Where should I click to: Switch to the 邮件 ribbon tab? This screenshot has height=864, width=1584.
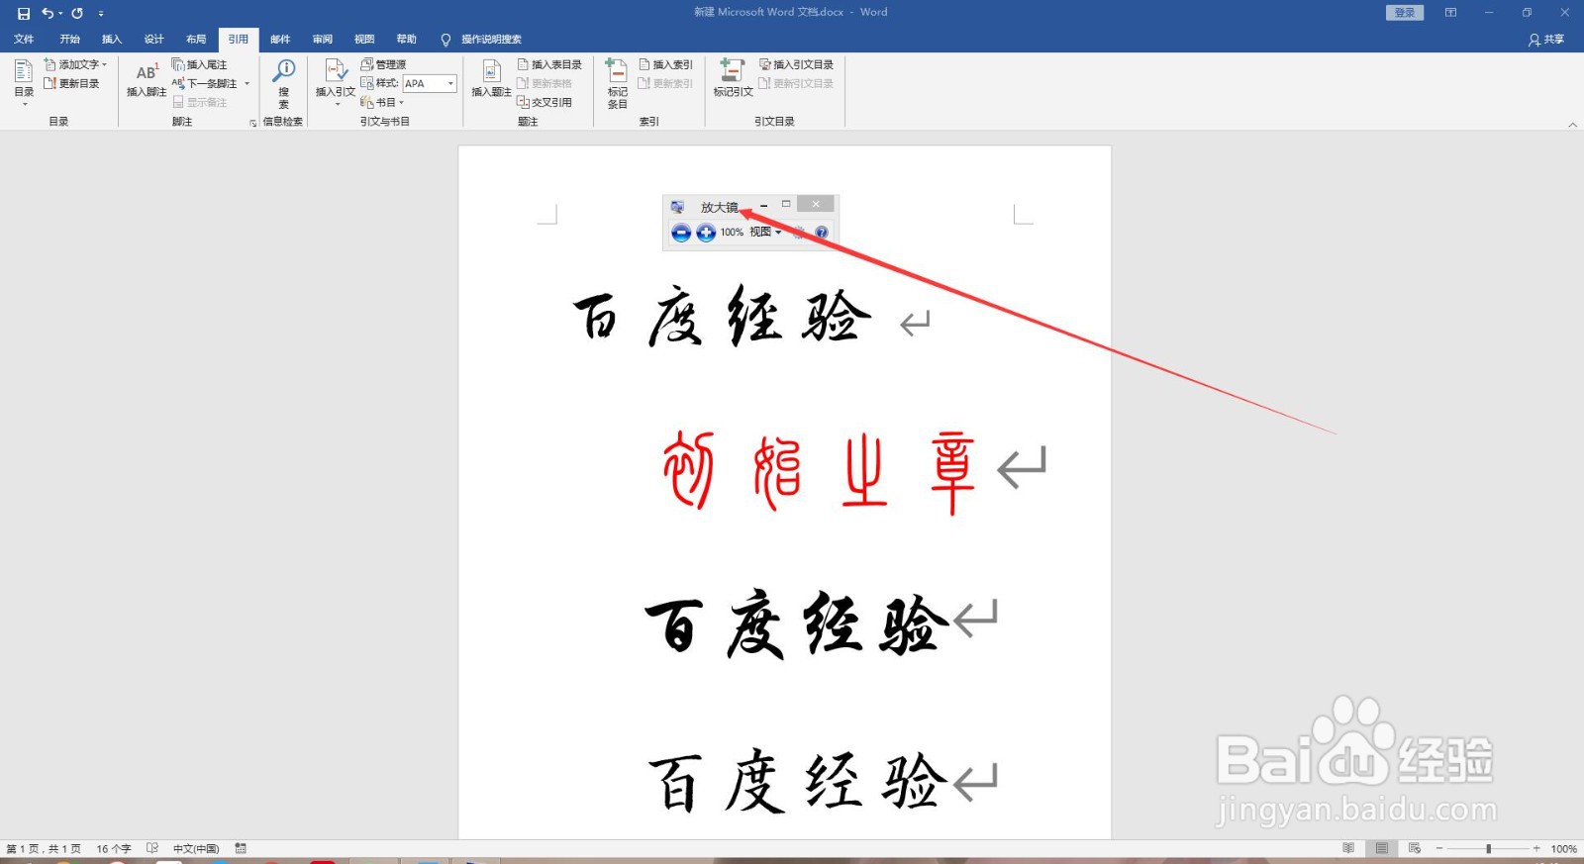click(280, 40)
